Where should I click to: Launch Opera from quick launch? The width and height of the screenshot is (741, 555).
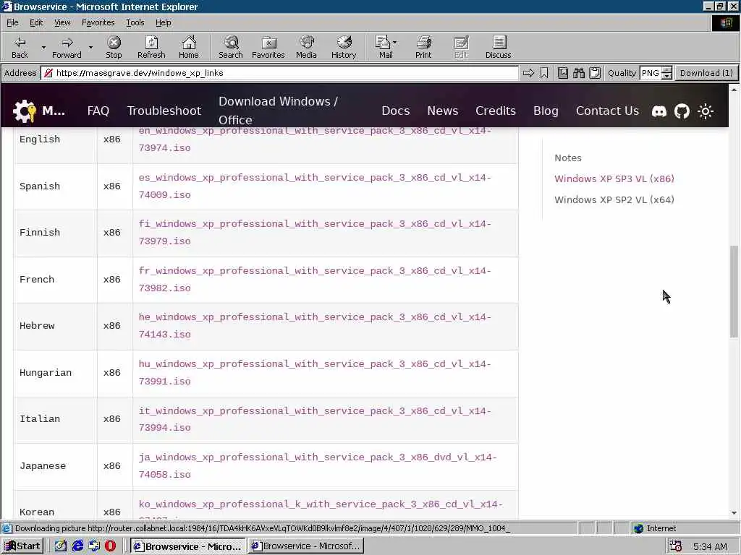tap(110, 546)
